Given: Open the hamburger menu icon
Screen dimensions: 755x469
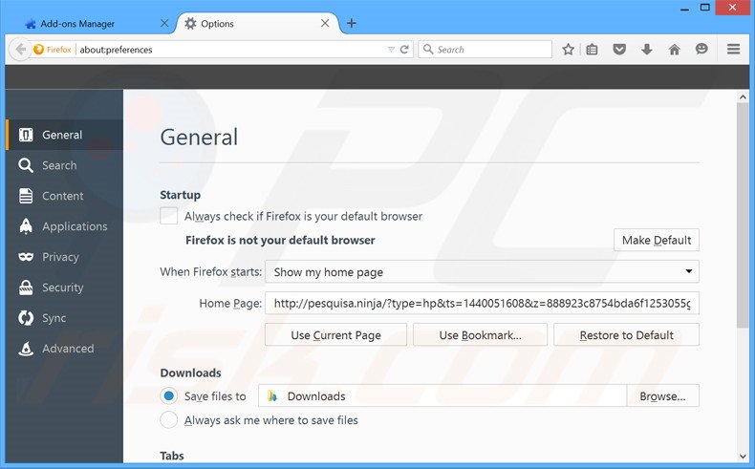Looking at the screenshot, I should 734,50.
